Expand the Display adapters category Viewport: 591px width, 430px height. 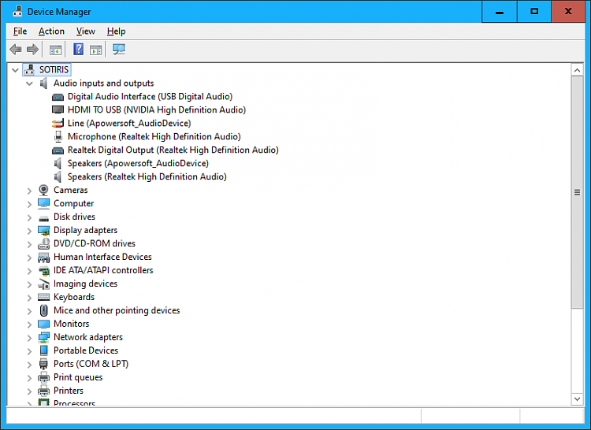pos(29,231)
